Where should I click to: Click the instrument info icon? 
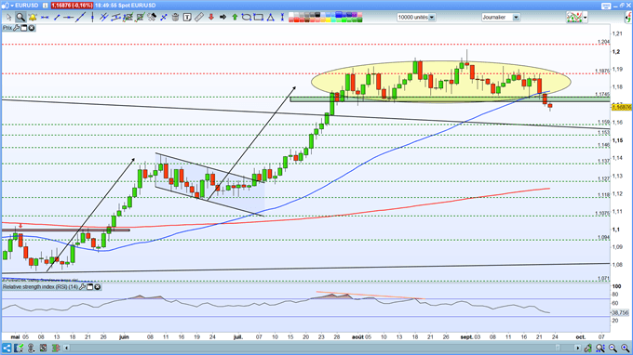(x=46, y=6)
